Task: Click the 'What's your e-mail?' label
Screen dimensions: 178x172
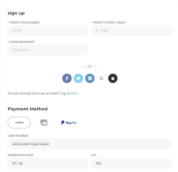Action: pyautogui.click(x=110, y=22)
